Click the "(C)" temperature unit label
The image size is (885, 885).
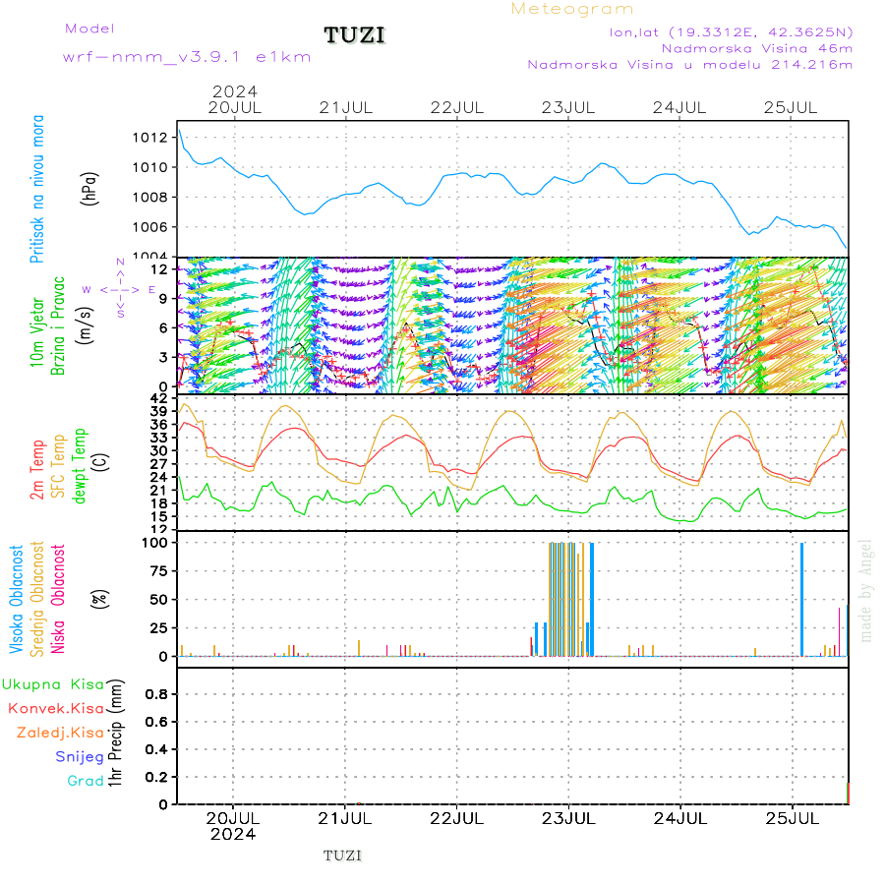[x=102, y=462]
